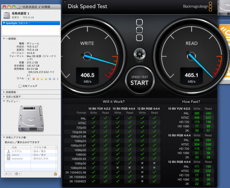Click the lock icon to unlock permissions
Viewport: 230px width, 188px height.
tap(55, 174)
